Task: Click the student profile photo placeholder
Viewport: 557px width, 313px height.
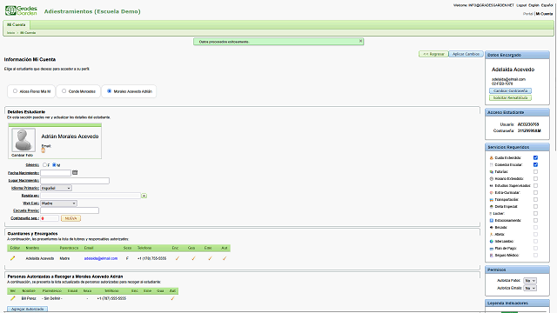Action: (23, 140)
